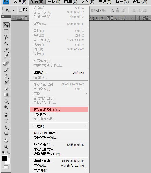Viewport: 151px width, 173px height.
Task: Close the open 编辑(E) menu
Action: (x=37, y=2)
